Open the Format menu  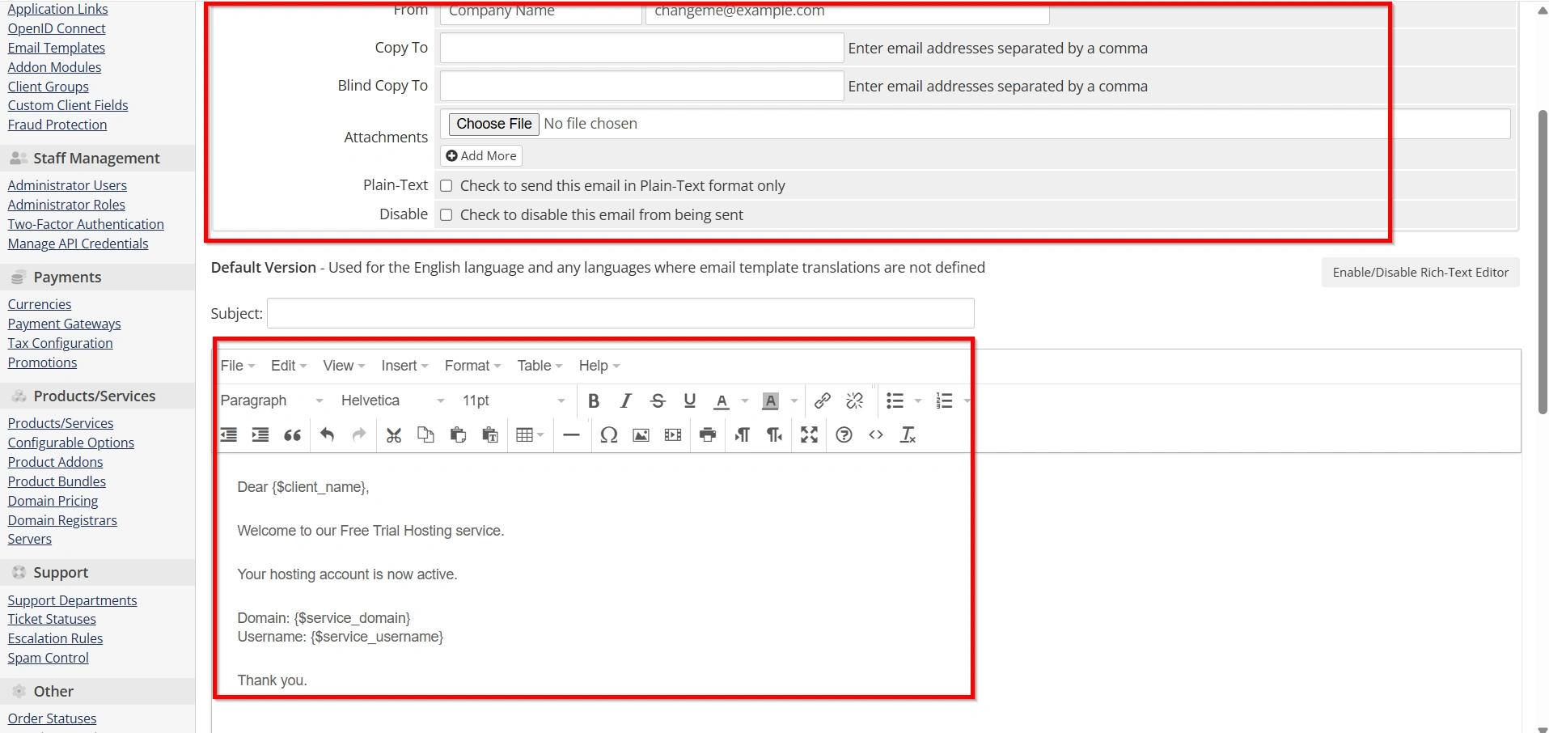[472, 366]
